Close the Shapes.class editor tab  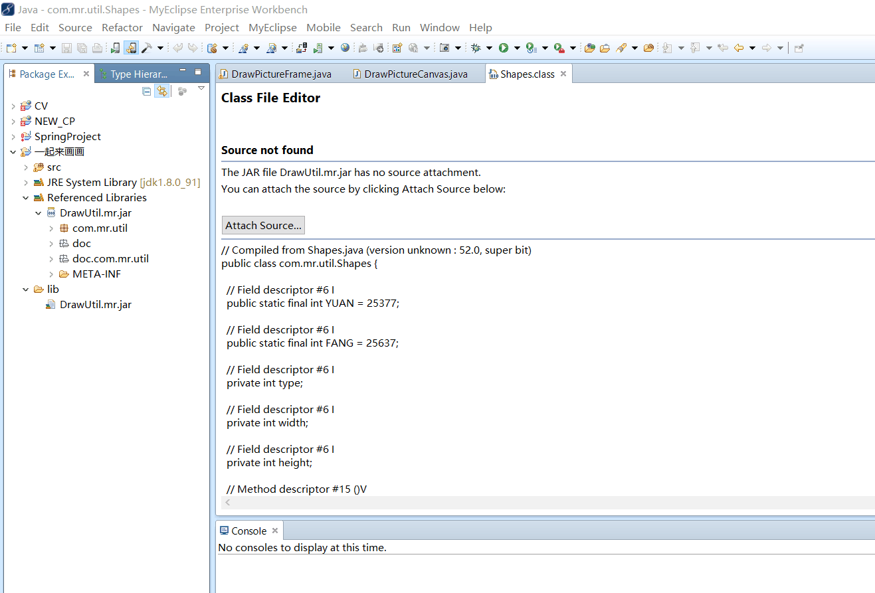coord(563,74)
